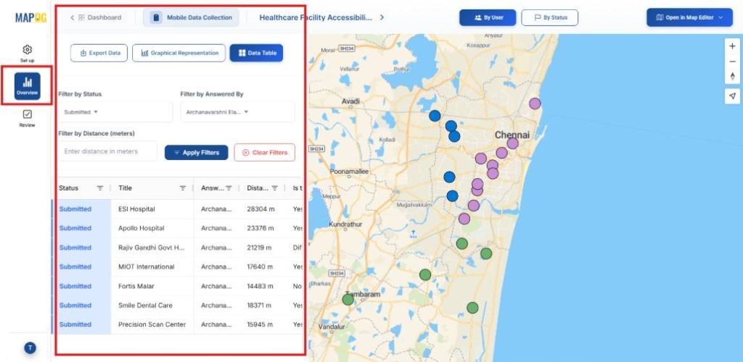Image resolution: width=743 pixels, height=362 pixels.
Task: Open Graphical Representation view
Action: [179, 53]
